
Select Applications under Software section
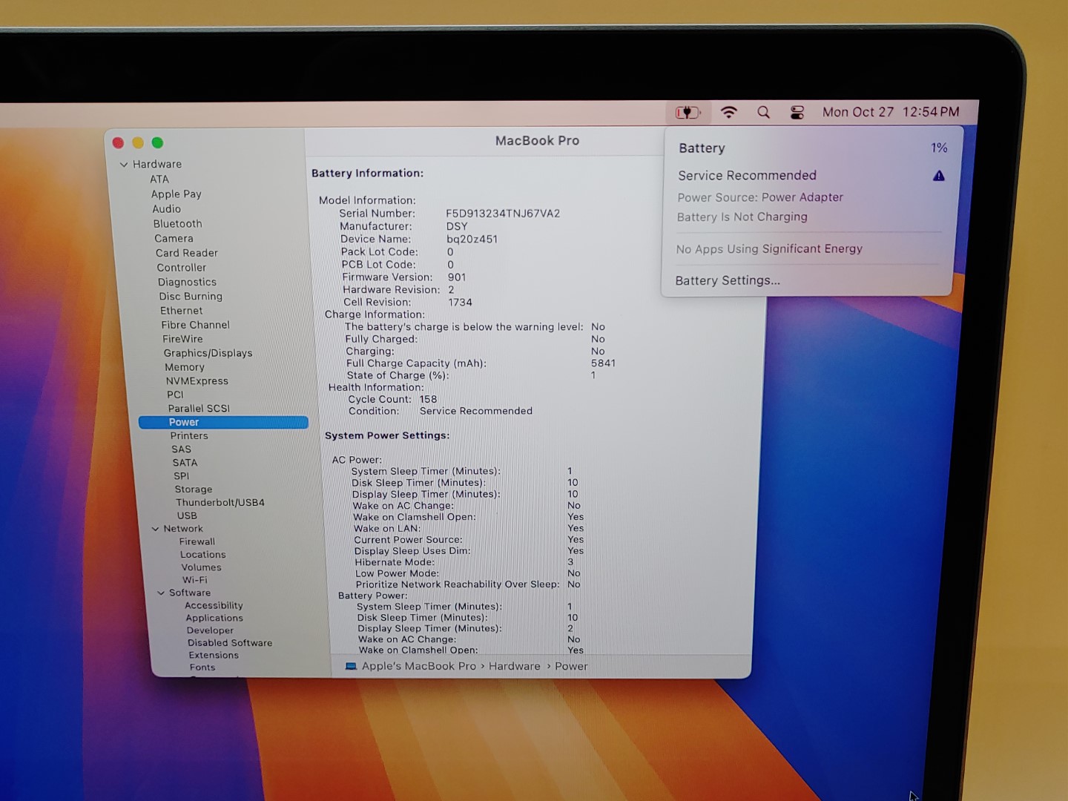coord(214,618)
